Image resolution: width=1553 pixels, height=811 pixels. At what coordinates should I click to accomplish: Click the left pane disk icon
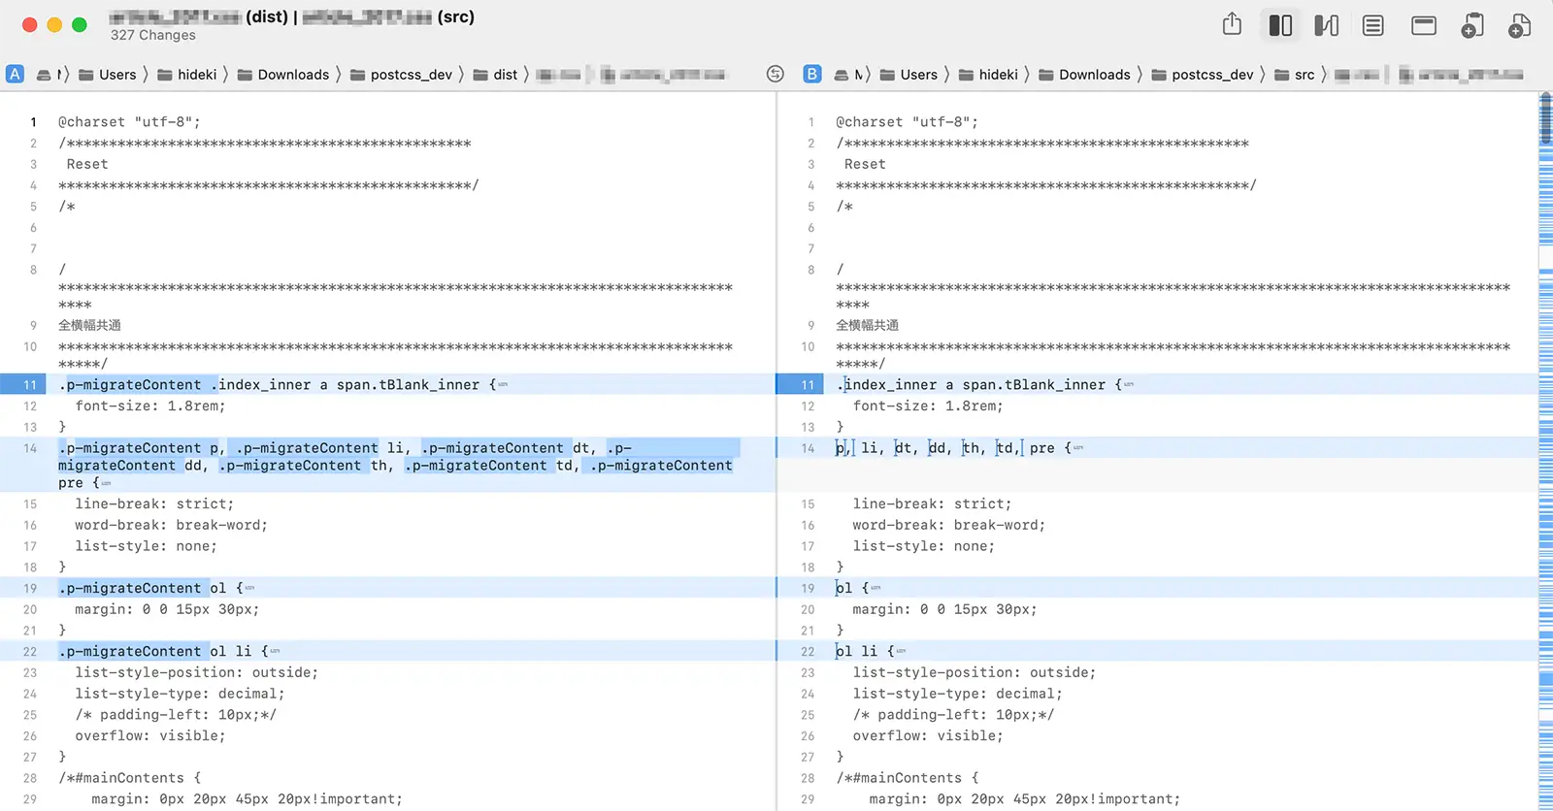44,75
